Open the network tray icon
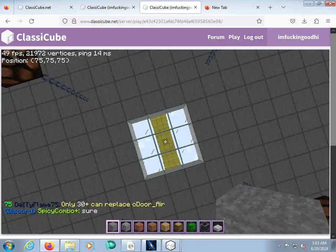This screenshot has height=252, width=336. click(x=295, y=246)
